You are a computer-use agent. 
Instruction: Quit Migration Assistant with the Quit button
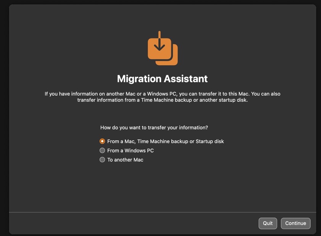(268, 223)
